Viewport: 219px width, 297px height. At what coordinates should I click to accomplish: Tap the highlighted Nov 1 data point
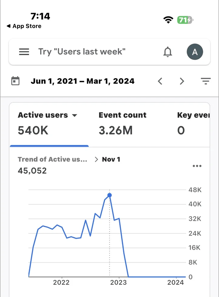pyautogui.click(x=109, y=195)
